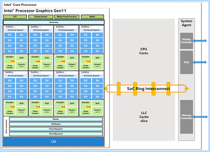210x152 pixels.
Task: Click the blue arrow beside Display Controller
Action: click(200, 41)
